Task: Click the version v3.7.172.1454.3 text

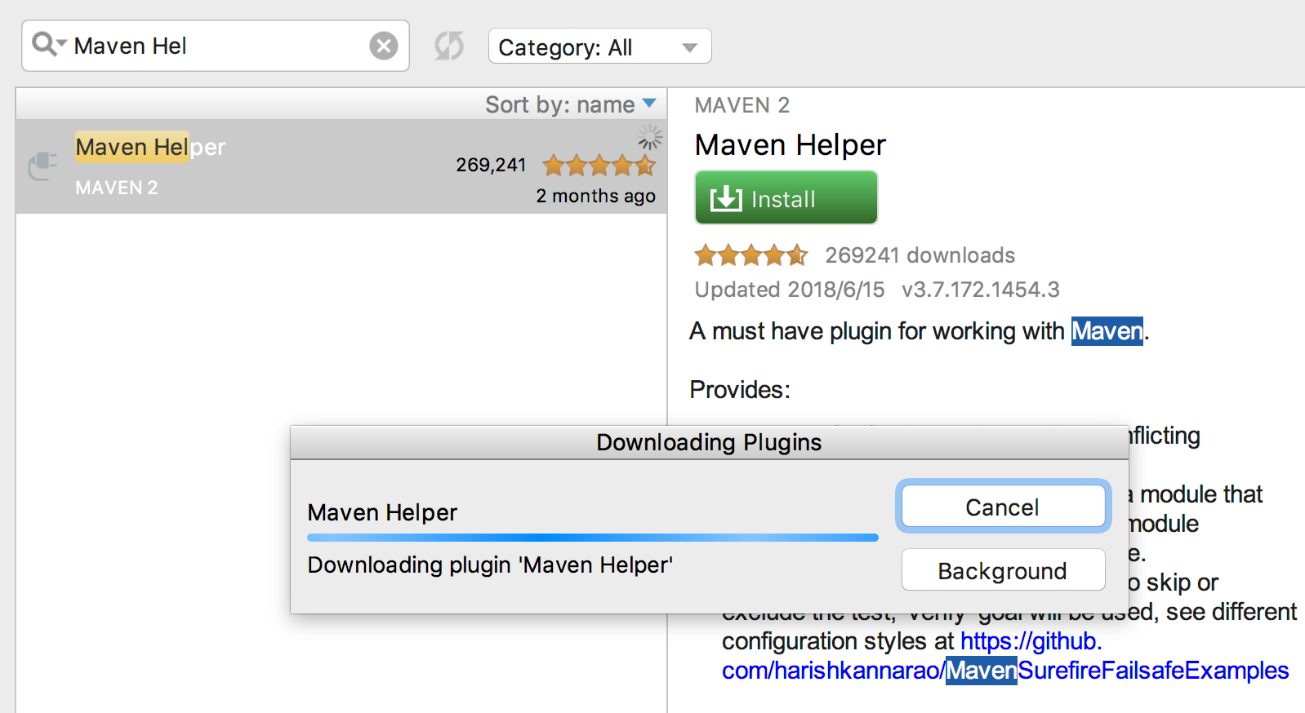Action: tap(980, 290)
